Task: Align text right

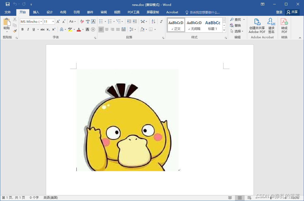Action: [x=112, y=29]
